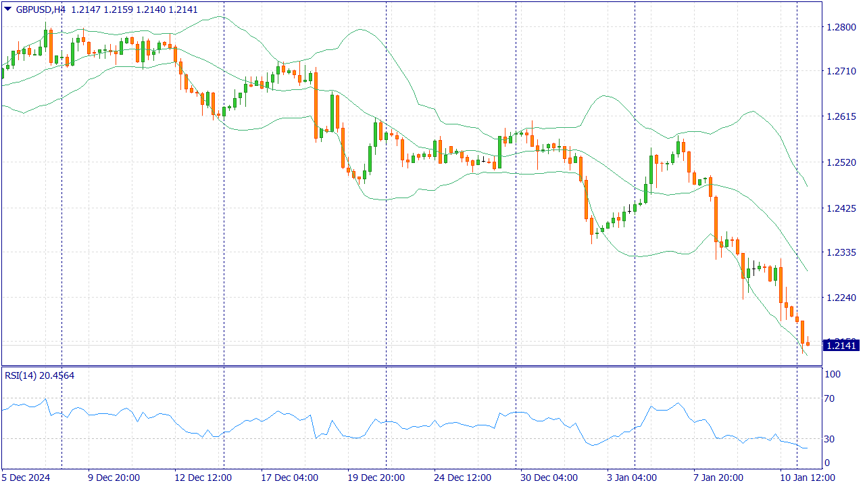Click the 10 Jan 12:00 time label
865x487 pixels.
[x=810, y=478]
